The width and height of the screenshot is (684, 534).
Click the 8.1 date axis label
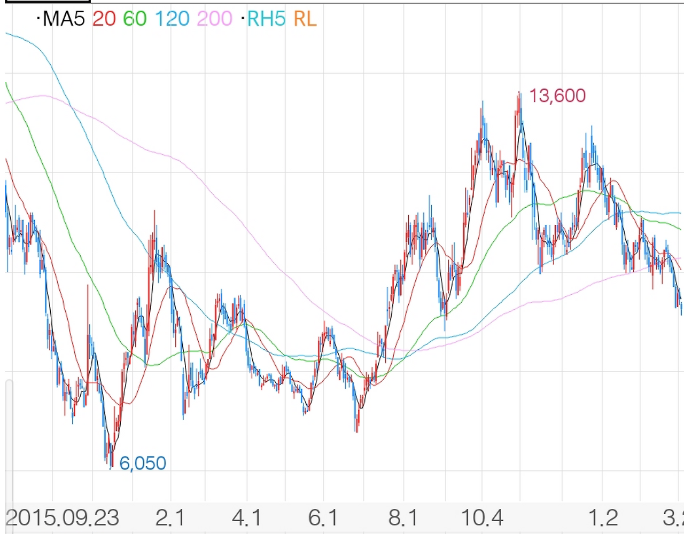[x=403, y=518]
